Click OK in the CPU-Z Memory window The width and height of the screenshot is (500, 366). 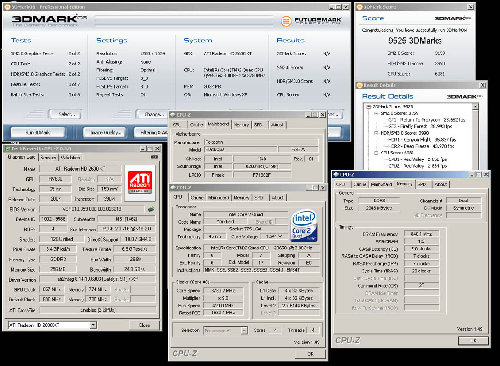(x=473, y=341)
